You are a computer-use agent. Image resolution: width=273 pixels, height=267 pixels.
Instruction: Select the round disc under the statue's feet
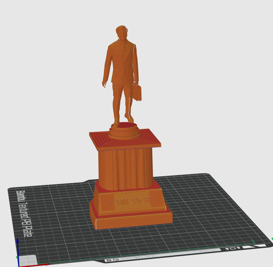coord(124,131)
